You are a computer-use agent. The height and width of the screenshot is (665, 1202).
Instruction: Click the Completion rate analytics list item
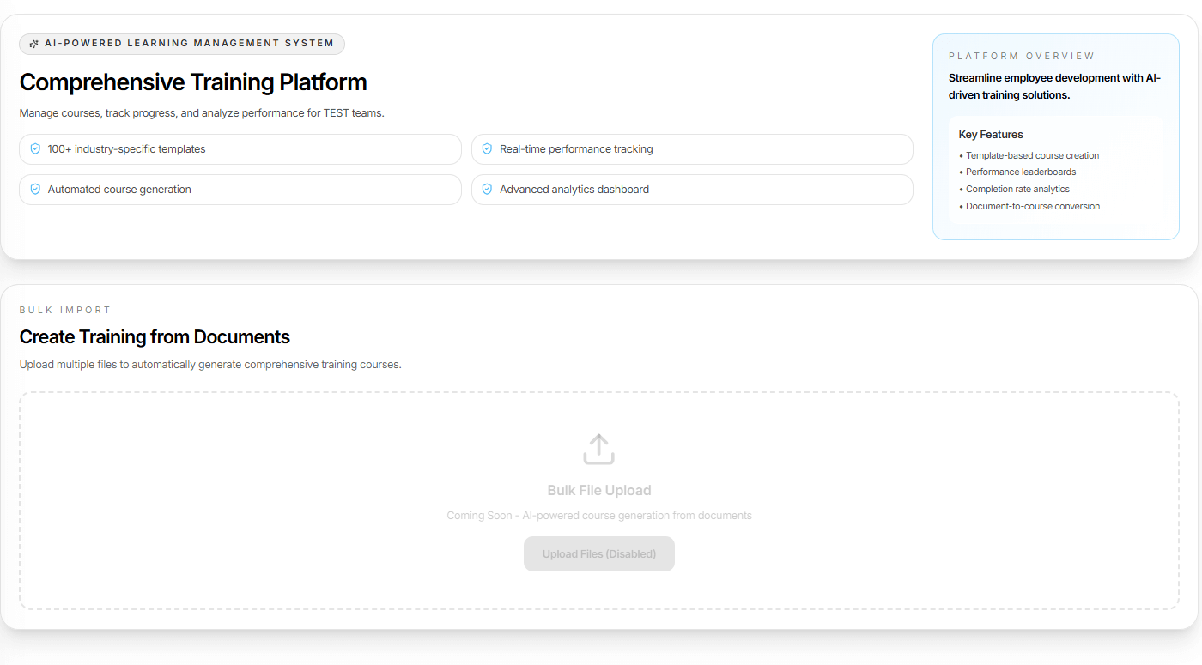pos(1017,190)
